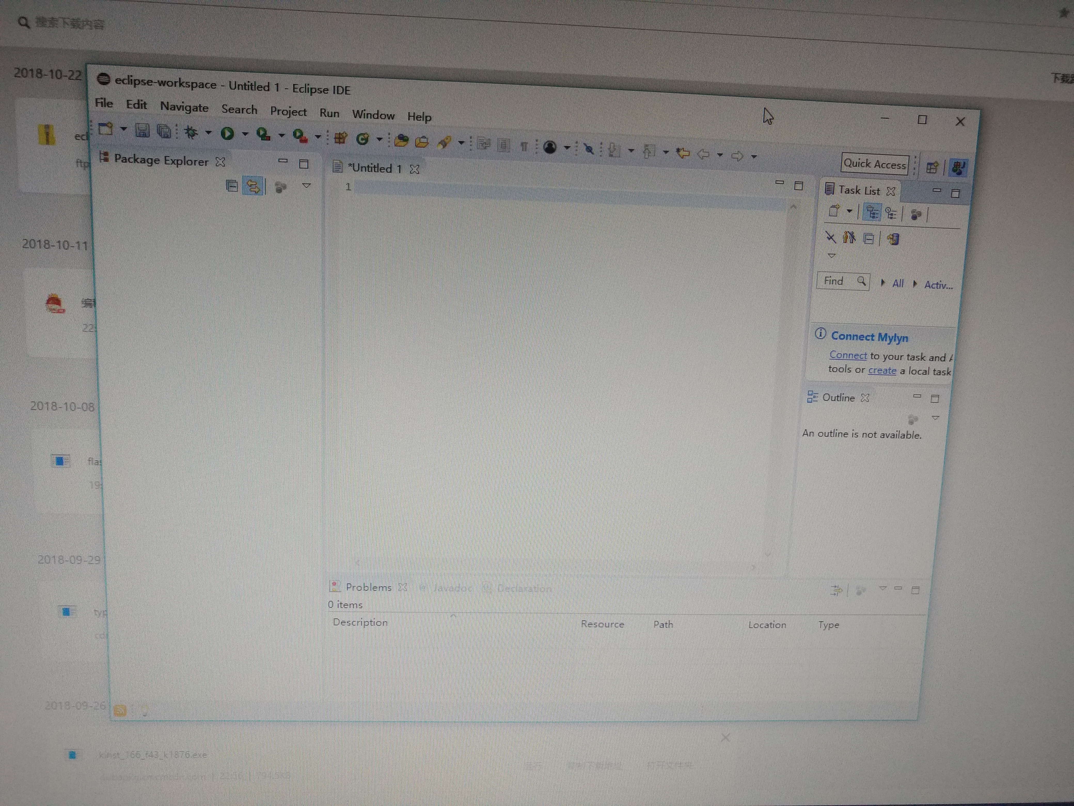Screen dimensions: 1074x806
Task: Click the Save All toolbar icon
Action: [x=165, y=131]
